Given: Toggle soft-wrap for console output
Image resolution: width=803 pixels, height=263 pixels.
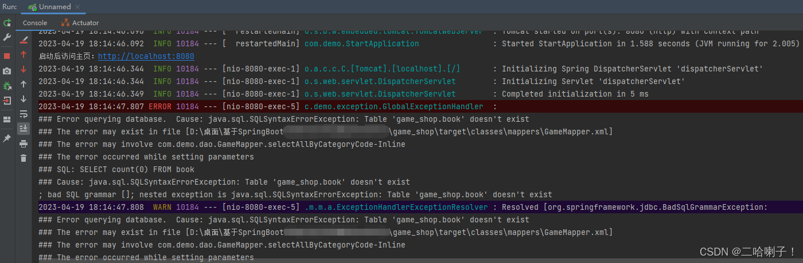Looking at the screenshot, I should point(24,114).
